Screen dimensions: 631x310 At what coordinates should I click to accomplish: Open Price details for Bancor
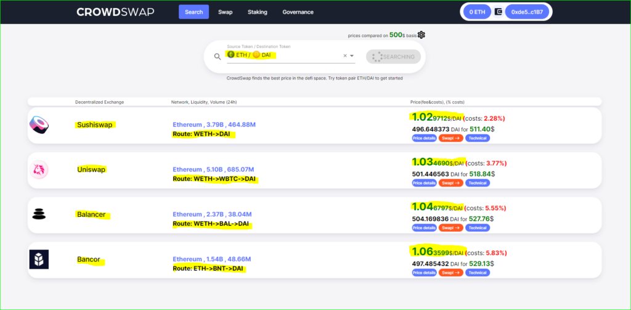point(424,272)
